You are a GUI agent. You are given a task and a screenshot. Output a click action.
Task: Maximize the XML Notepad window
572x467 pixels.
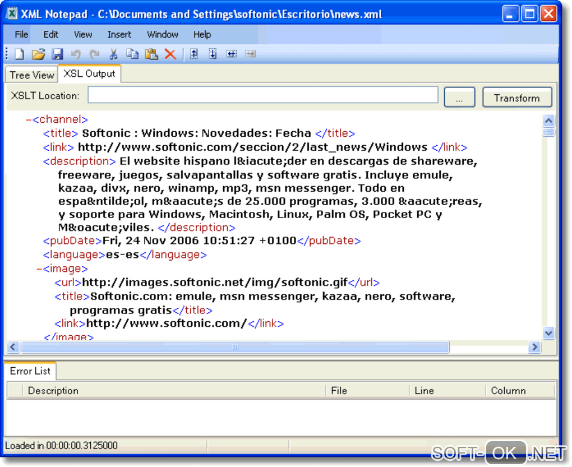click(529, 14)
